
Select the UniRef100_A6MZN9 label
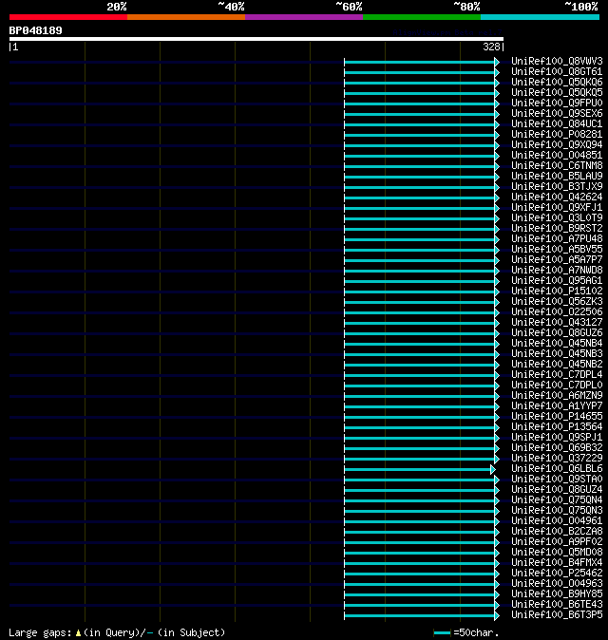(x=557, y=396)
